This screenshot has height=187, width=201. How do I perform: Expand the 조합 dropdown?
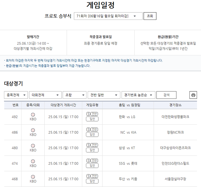(75, 95)
